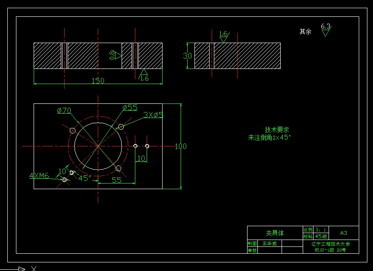Screen dimensions: 373x271
Task: Select the 机07-1班 20号 text
Action: tap(330, 250)
